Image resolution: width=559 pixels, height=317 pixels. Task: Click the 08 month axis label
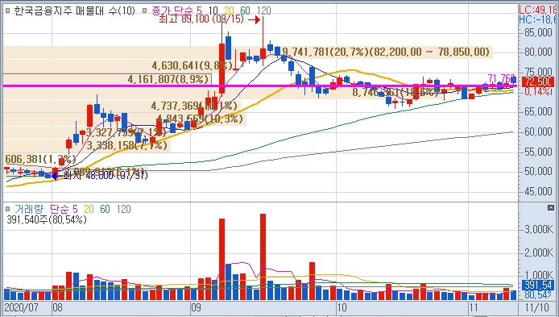tap(57, 307)
